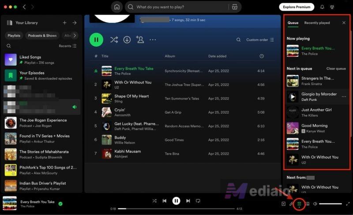
Task: Select the Cryin' track by Aerosmith
Action: (182, 112)
